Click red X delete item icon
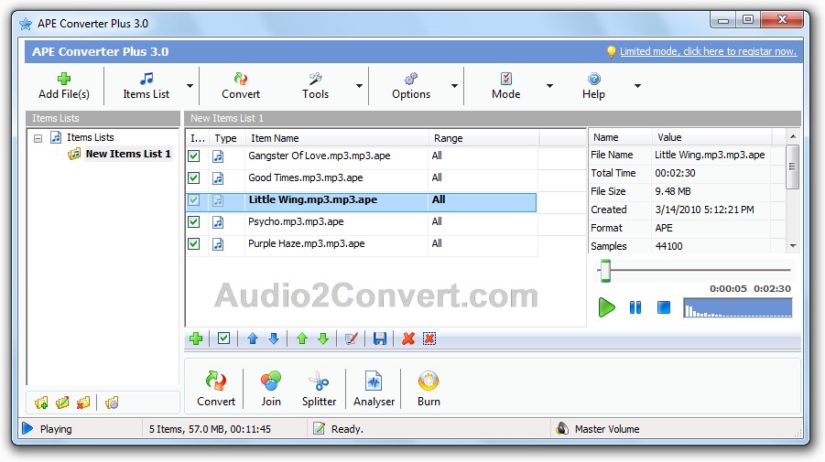Image resolution: width=825 pixels, height=462 pixels. (407, 339)
